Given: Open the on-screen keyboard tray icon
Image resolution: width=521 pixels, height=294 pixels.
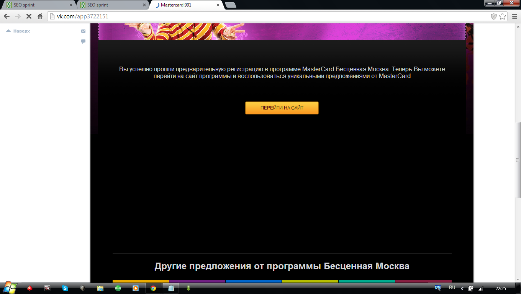Looking at the screenshot, I should (x=437, y=288).
